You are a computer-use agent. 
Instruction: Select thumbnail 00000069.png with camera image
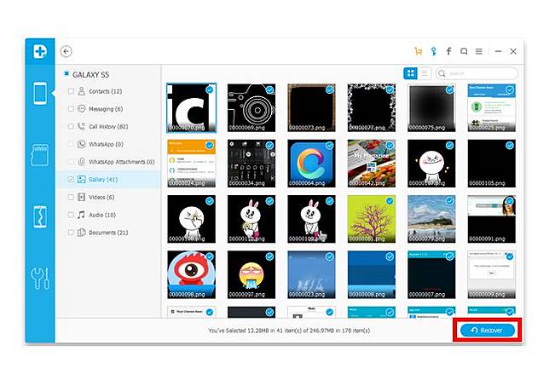[x=251, y=107]
